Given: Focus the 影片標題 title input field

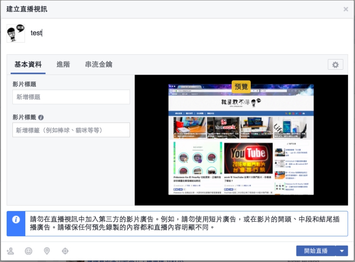Looking at the screenshot, I should [71, 97].
